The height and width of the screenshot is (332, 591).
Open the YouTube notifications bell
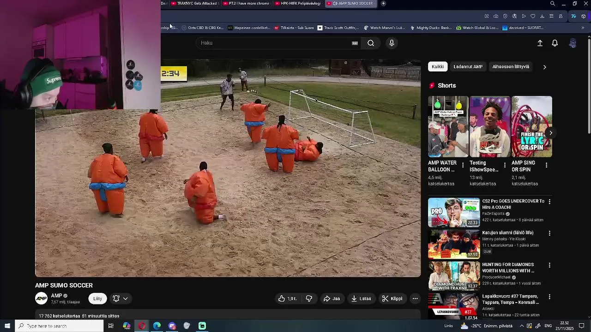coord(555,43)
